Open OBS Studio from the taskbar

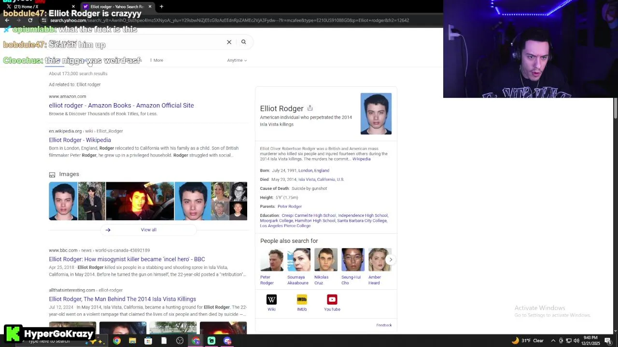(x=180, y=341)
